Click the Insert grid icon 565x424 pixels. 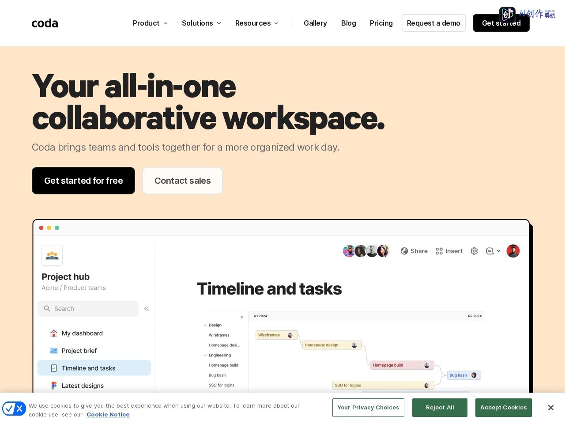click(439, 251)
